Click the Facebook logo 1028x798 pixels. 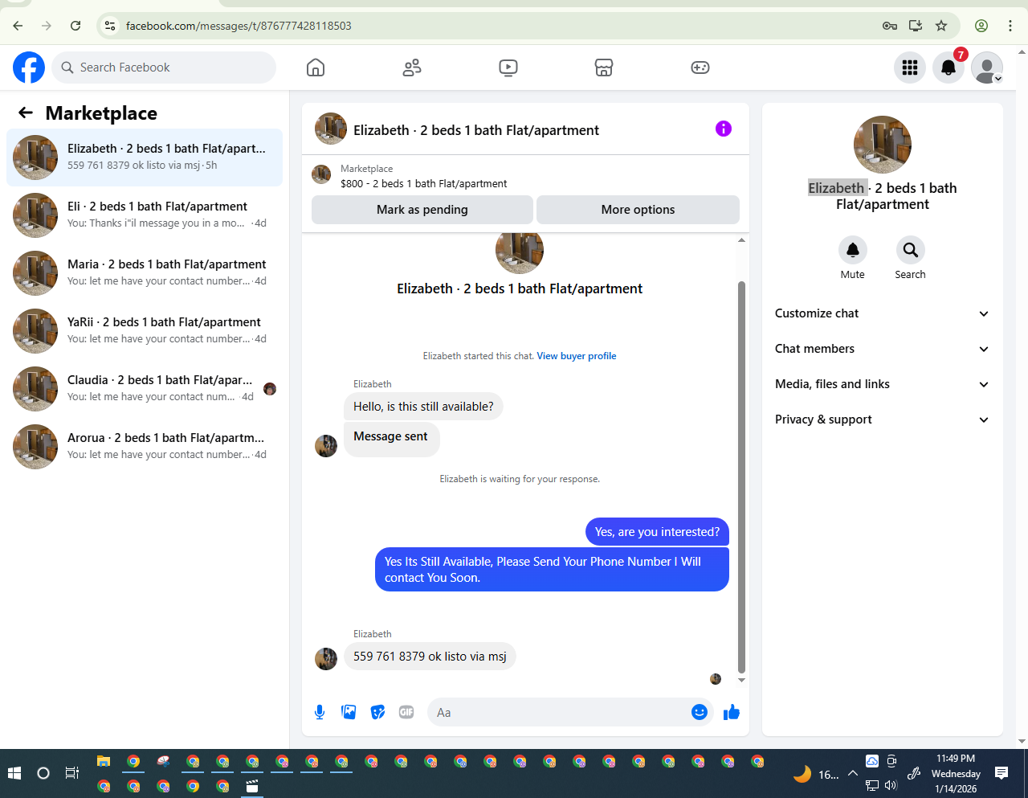(x=29, y=68)
